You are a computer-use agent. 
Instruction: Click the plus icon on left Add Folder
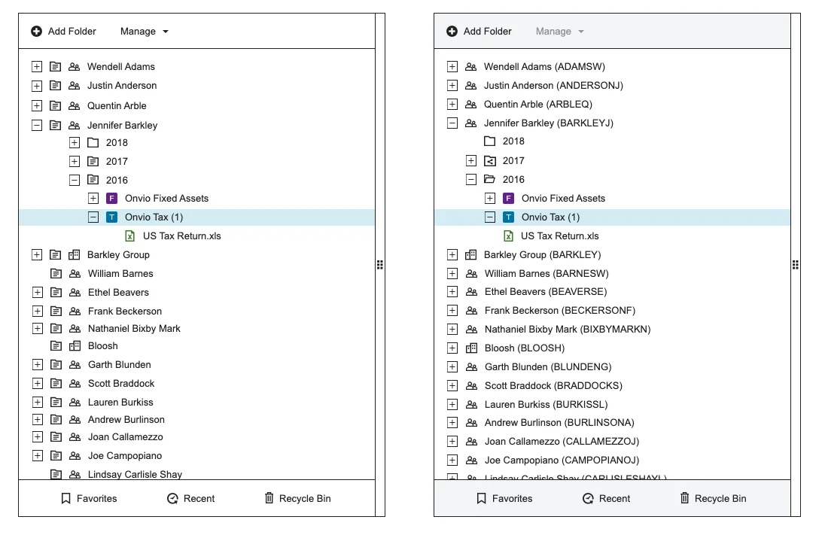pyautogui.click(x=37, y=32)
